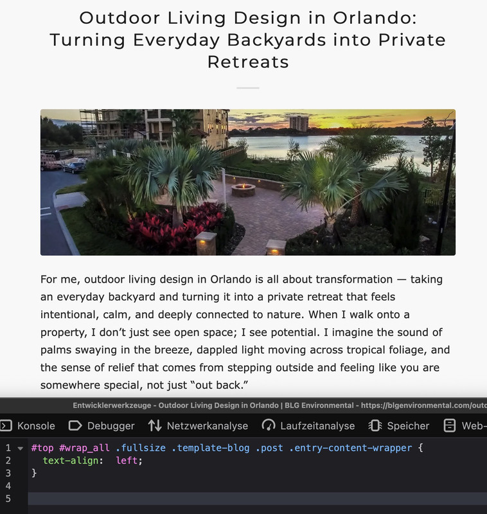The height and width of the screenshot is (514, 487).
Task: Click the Laufzeitanalyse gauge icon
Action: tap(269, 425)
